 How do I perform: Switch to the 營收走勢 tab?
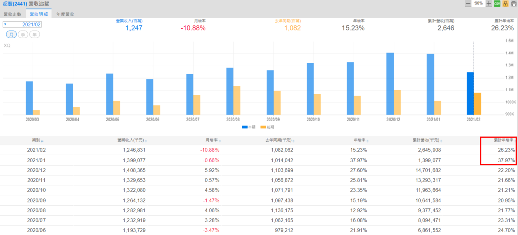pos(12,14)
